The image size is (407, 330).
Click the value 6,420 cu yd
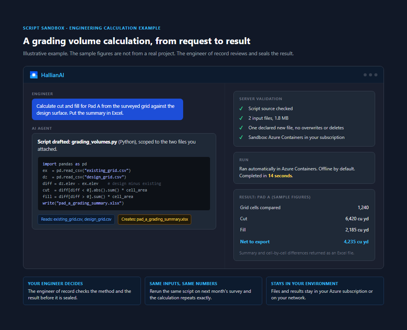pos(357,219)
